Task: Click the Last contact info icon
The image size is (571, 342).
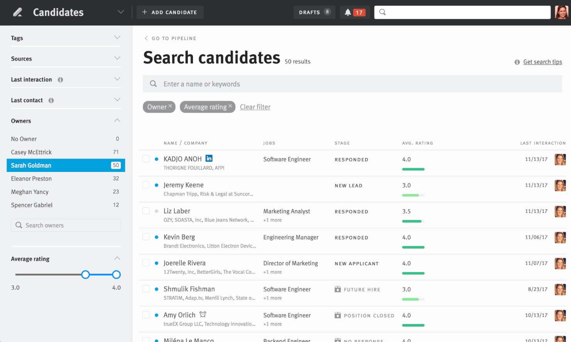Action: click(x=51, y=100)
